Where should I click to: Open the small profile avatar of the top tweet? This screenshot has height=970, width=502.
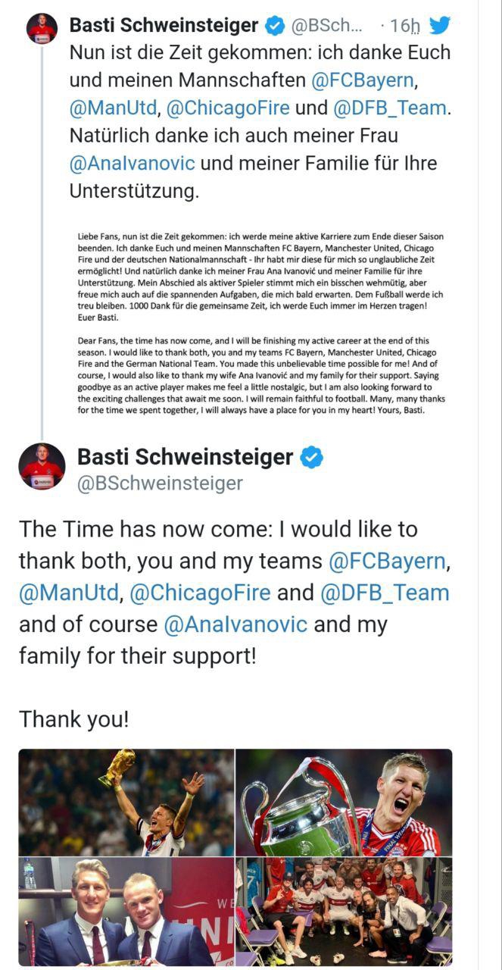pyautogui.click(x=42, y=28)
